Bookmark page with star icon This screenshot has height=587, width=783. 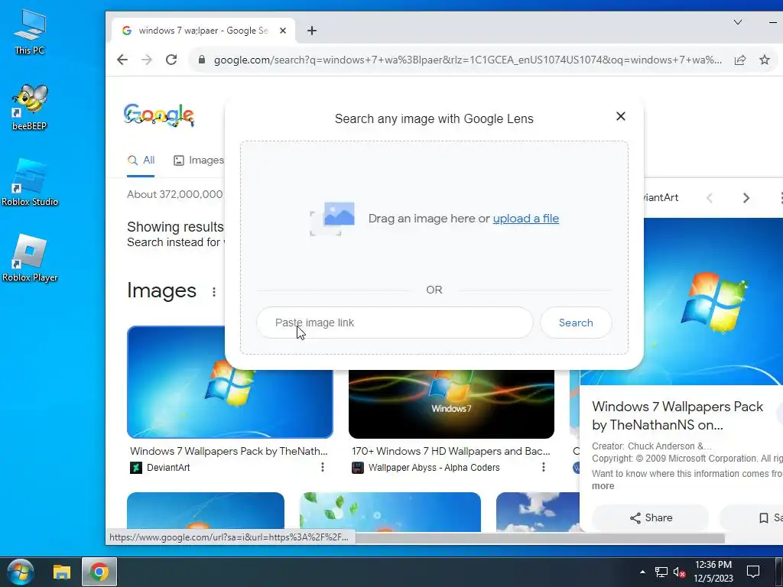[x=765, y=60]
